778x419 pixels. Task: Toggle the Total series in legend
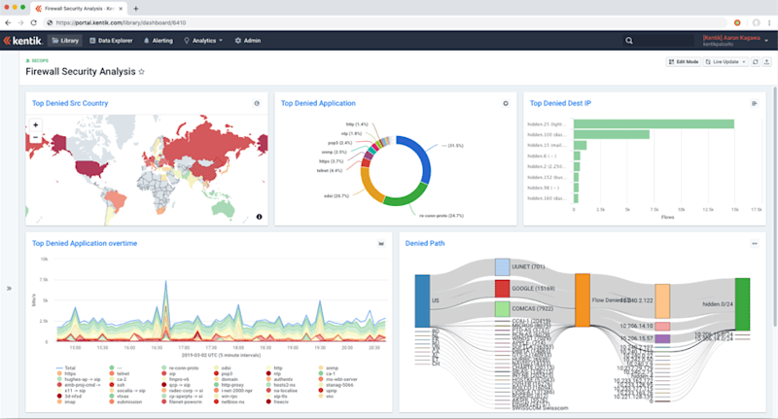coord(66,367)
